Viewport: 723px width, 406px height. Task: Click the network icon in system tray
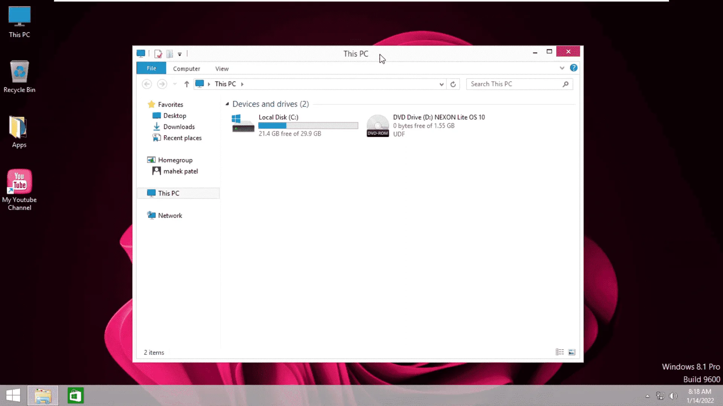pyautogui.click(x=660, y=396)
